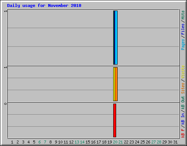Image resolution: width=187 pixels, height=146 pixels.
Task: Click the 'Pages' legend label
Action: click(183, 45)
